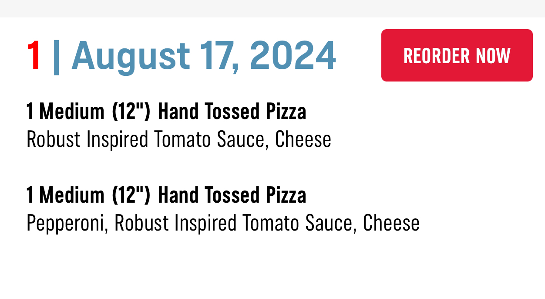Click the (12") size in second pizza title
Viewport: 545px width, 299px height.
coord(131,195)
